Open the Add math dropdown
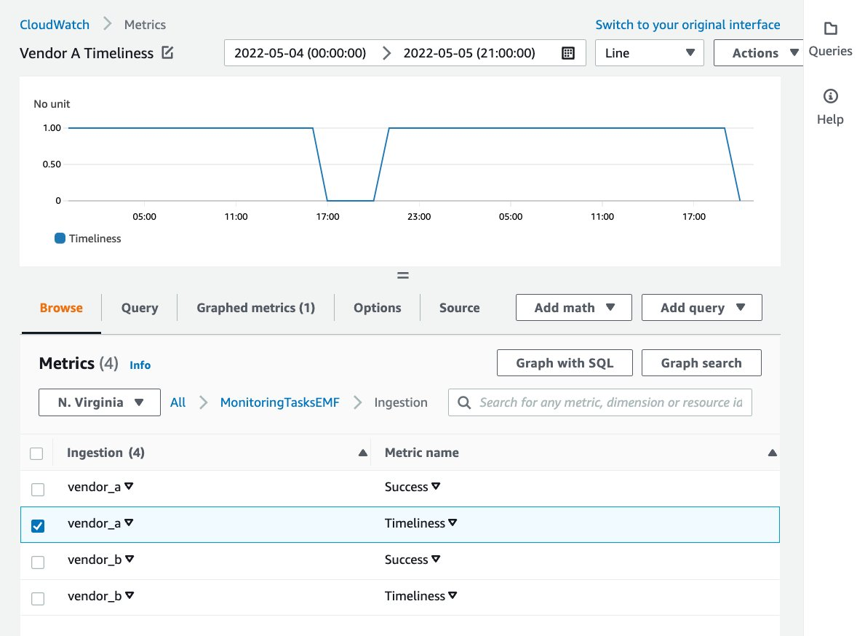 coord(573,307)
